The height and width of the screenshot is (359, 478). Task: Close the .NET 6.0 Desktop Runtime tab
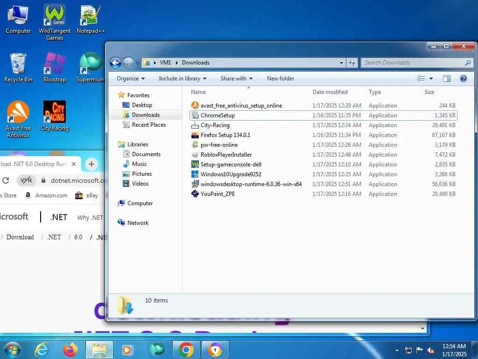point(73,164)
